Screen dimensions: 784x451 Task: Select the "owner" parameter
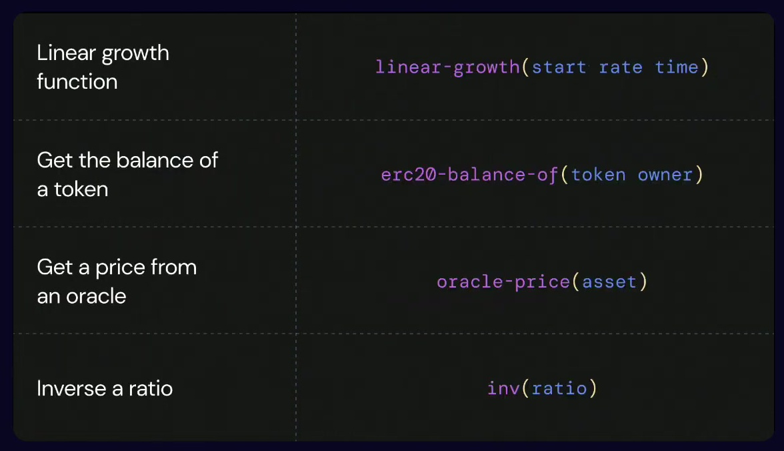[665, 175]
